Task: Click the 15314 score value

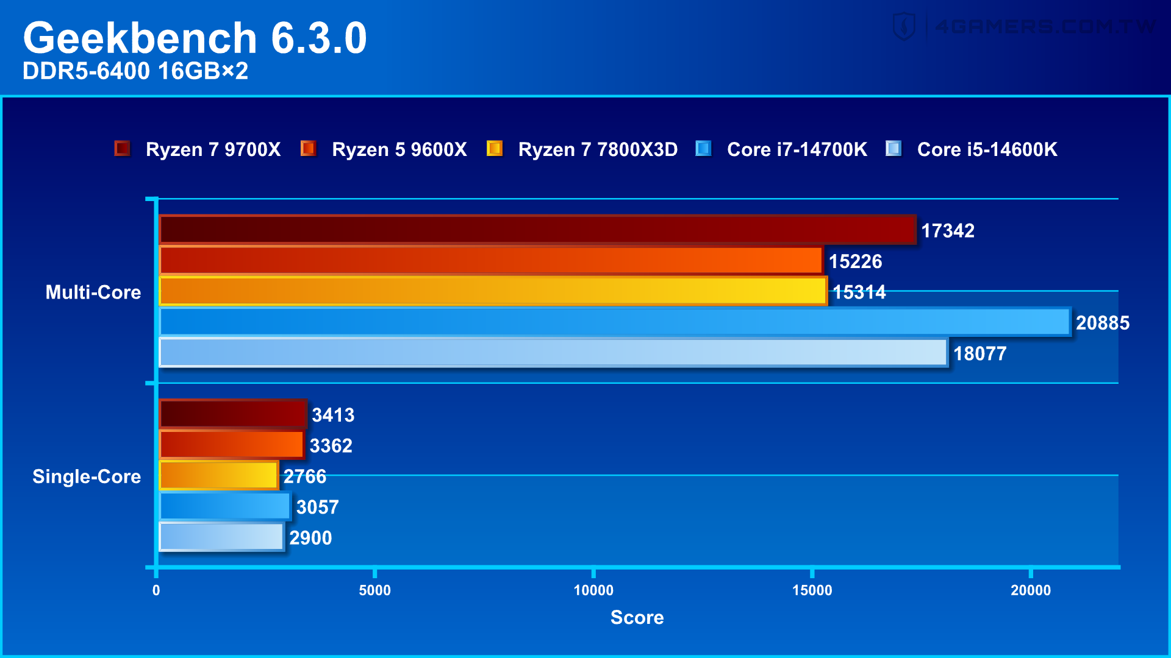Action: point(859,292)
